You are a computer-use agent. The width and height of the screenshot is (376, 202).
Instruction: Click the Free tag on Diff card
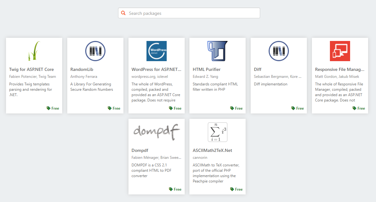(x=297, y=108)
